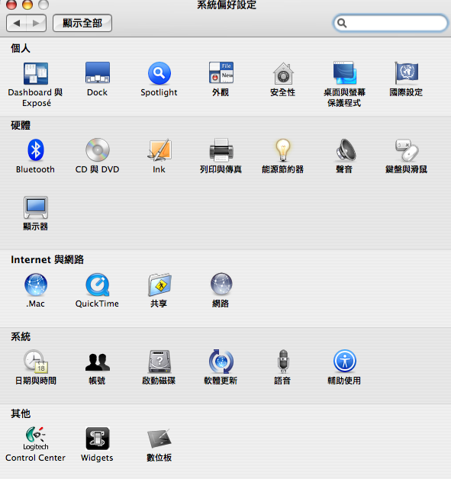The image size is (451, 479).
Task: Click the magnifier icon in search field
Action: 342,23
